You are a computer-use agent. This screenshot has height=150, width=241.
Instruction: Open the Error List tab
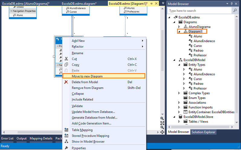click(7, 138)
